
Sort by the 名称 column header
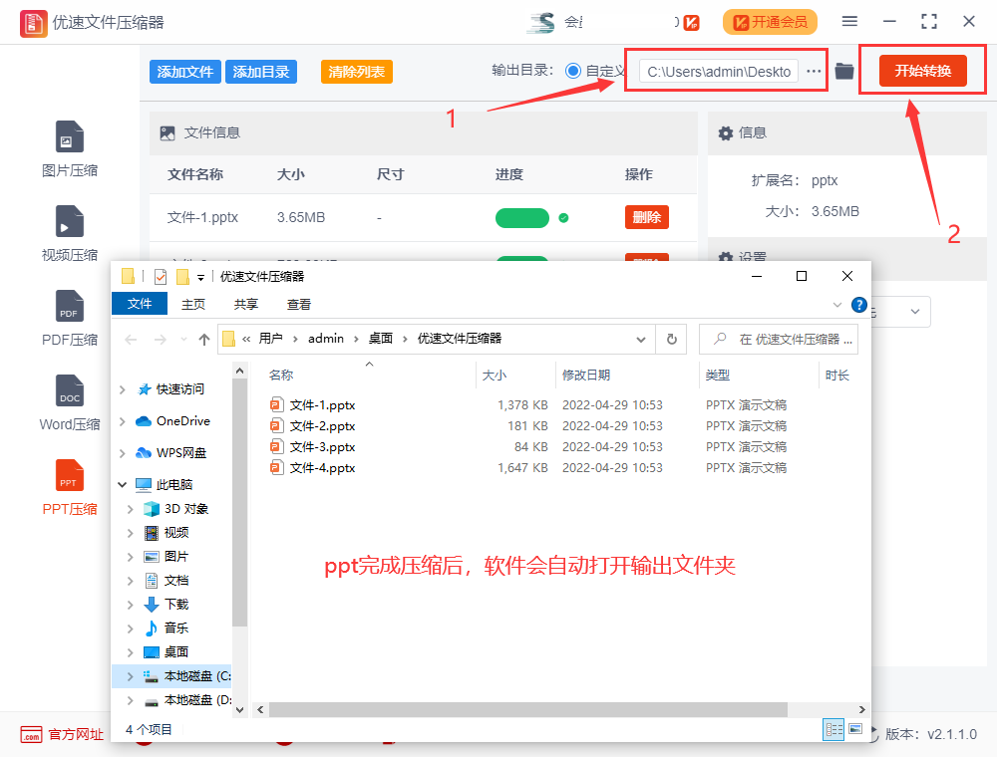click(281, 375)
